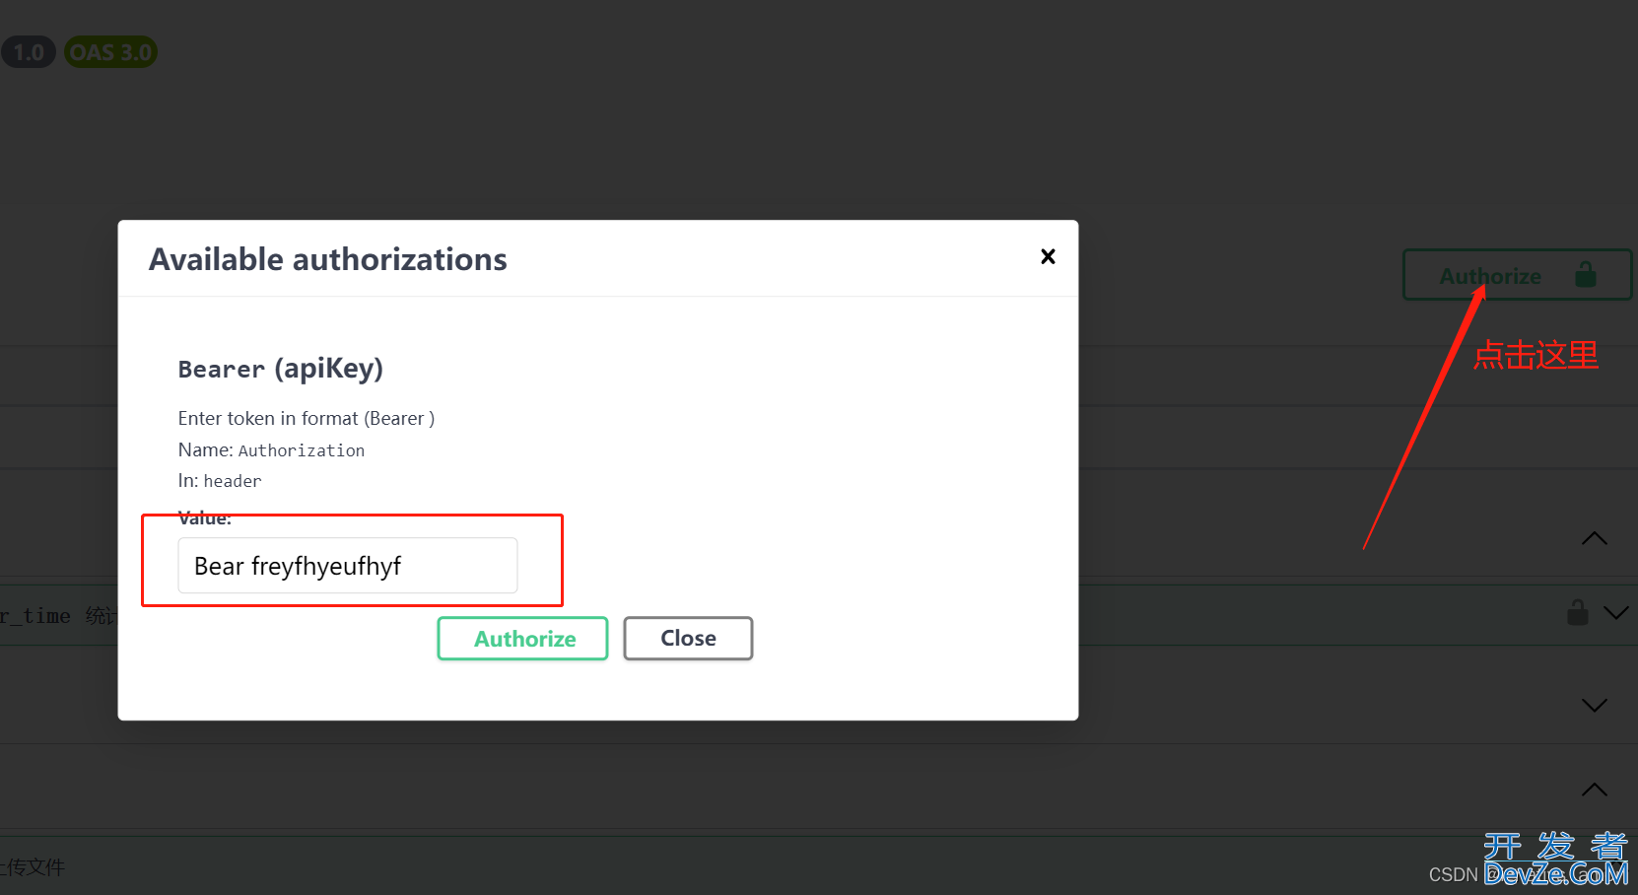Viewport: 1638px width, 895px height.
Task: Click the 'Available authorizations' dialog title
Action: click(328, 259)
